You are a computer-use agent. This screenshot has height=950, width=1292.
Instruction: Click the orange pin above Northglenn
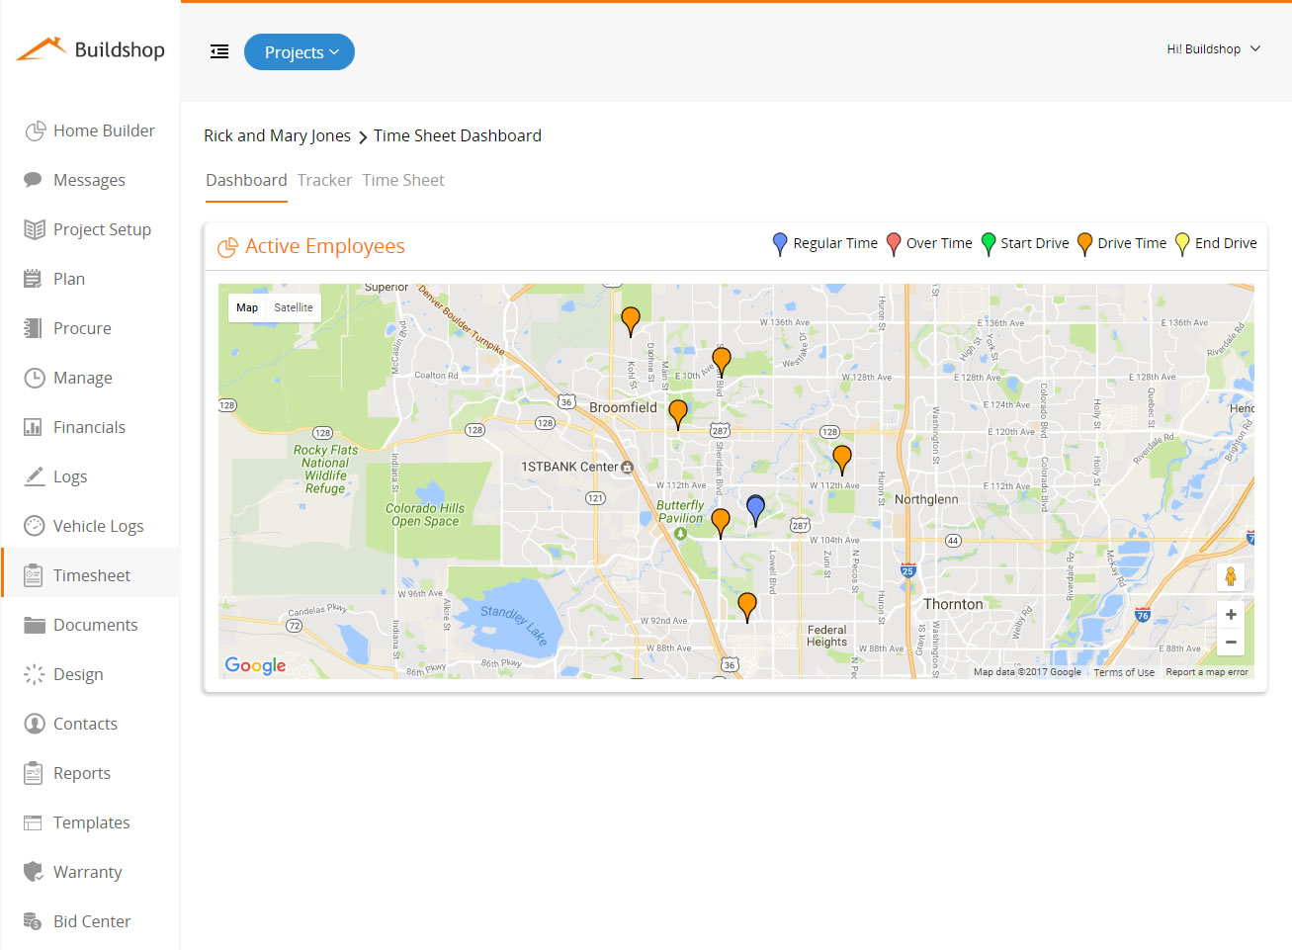pos(842,460)
